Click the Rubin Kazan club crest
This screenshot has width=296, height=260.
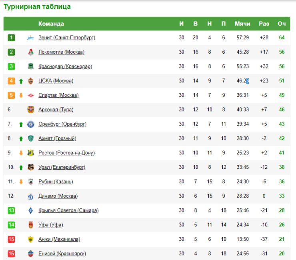(x=30, y=182)
